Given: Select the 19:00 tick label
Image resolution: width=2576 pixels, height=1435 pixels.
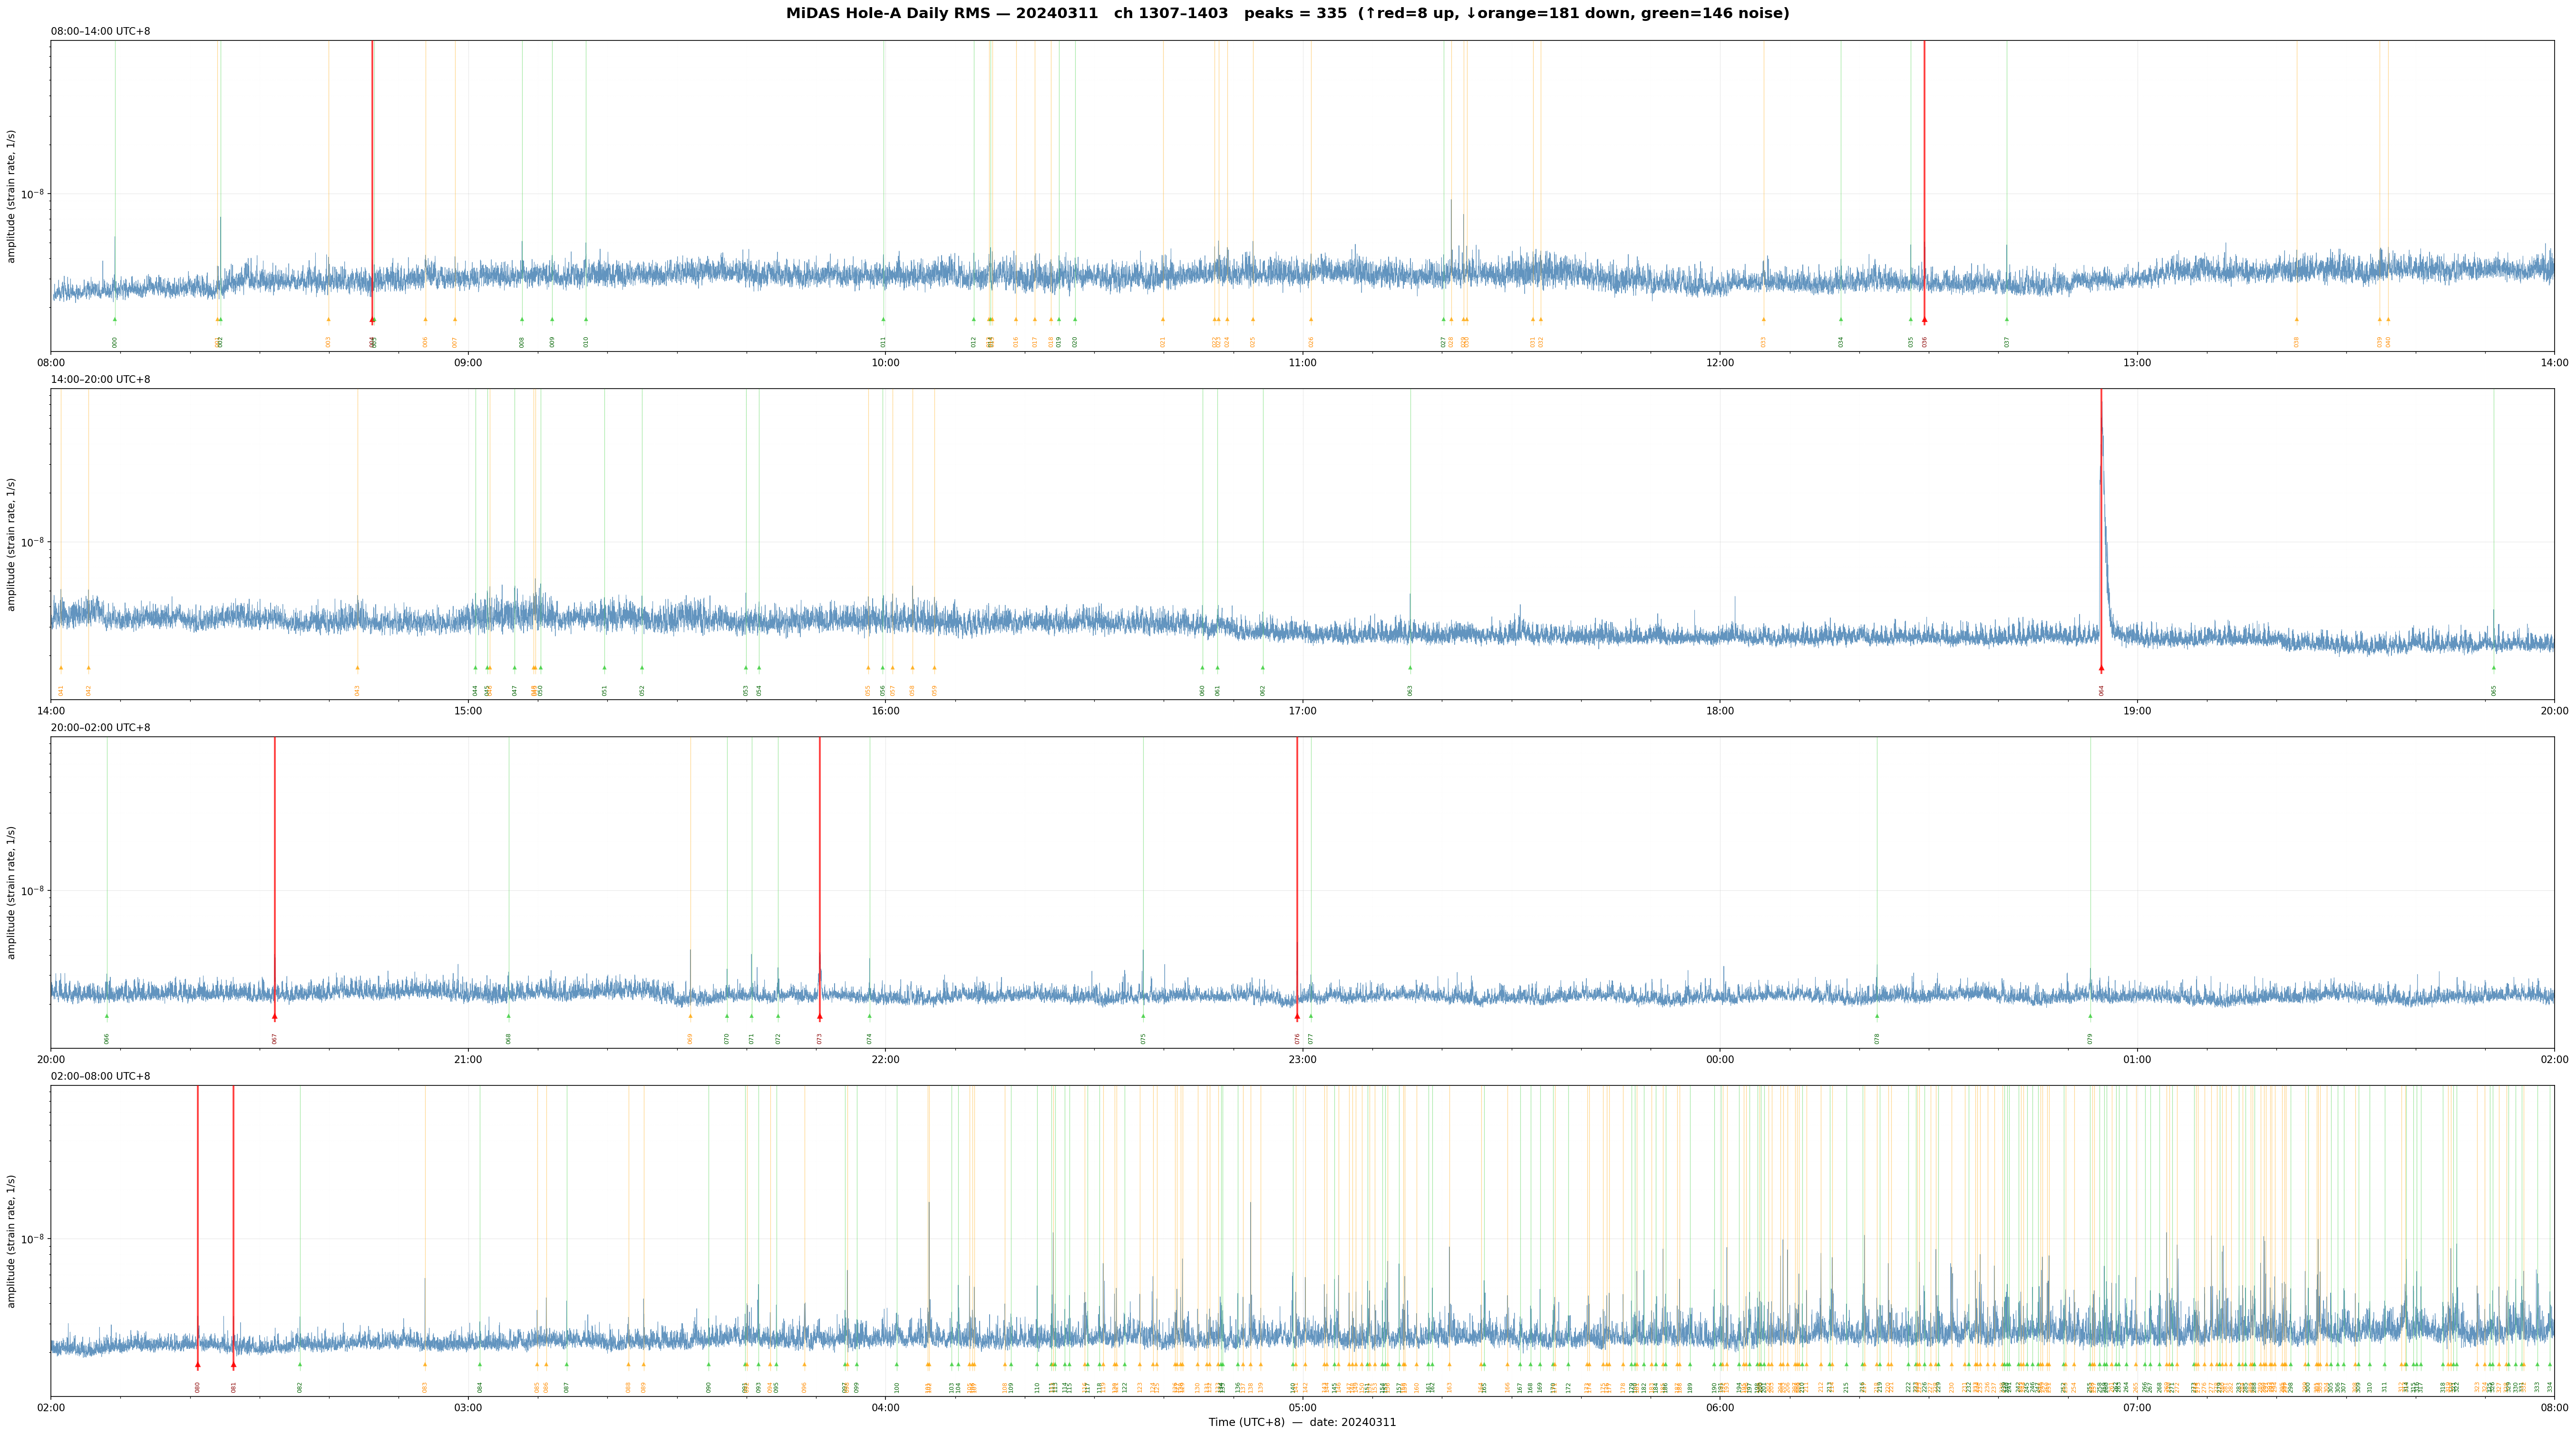Looking at the screenshot, I should click(2137, 711).
